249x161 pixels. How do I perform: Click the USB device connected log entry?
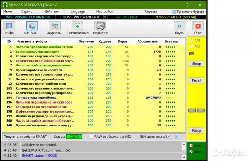coord(91,145)
